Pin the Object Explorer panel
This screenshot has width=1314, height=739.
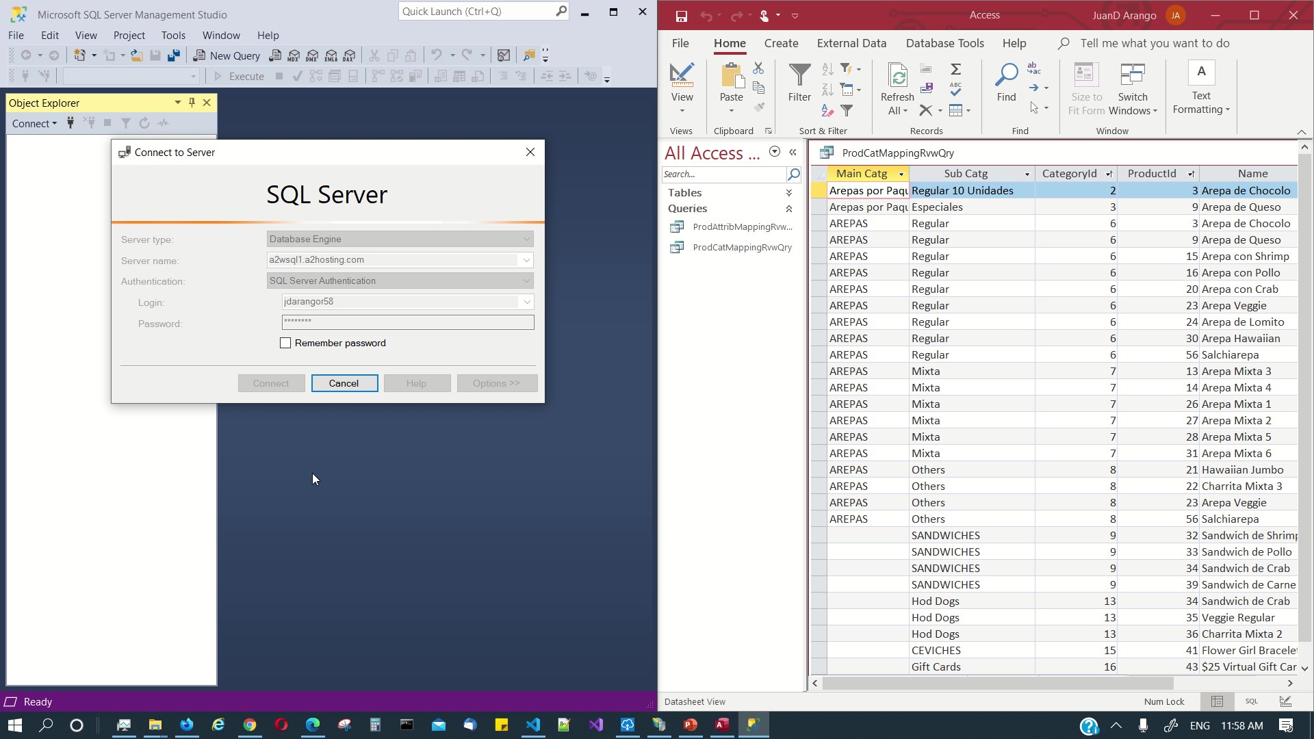tap(192, 103)
